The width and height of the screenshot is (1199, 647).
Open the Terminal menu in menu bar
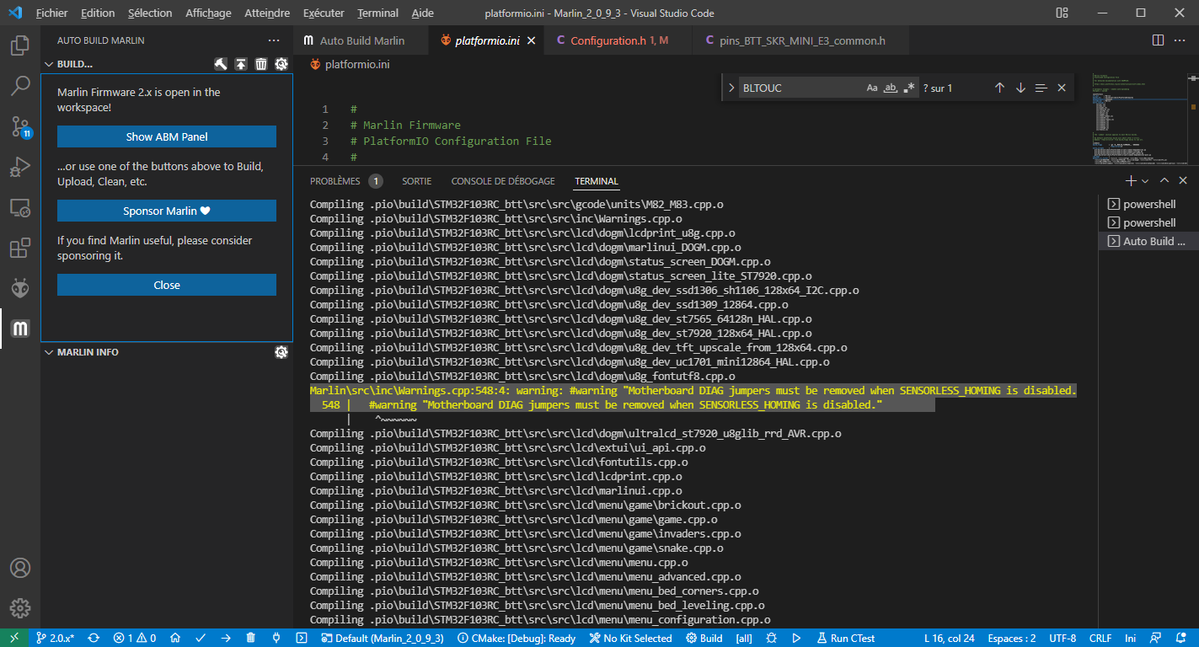(x=377, y=13)
